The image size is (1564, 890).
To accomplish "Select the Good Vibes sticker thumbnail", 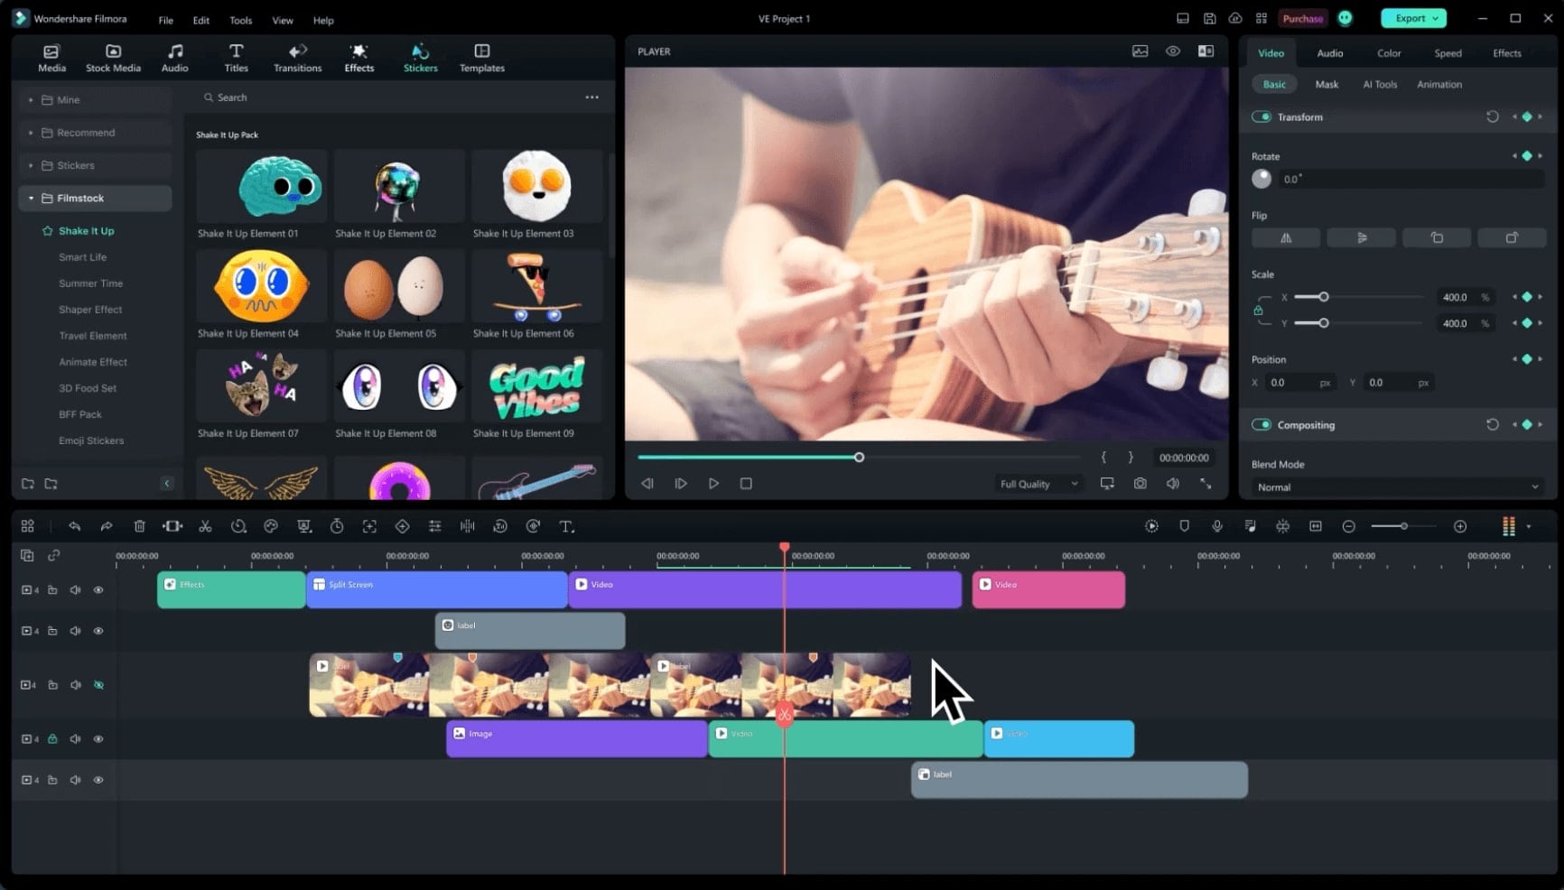I will coord(535,386).
